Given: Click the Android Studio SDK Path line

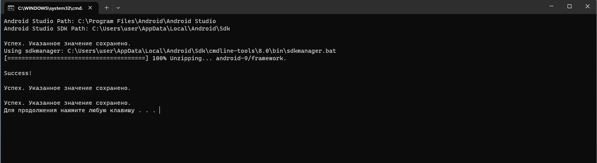Looking at the screenshot, I should point(117,29).
